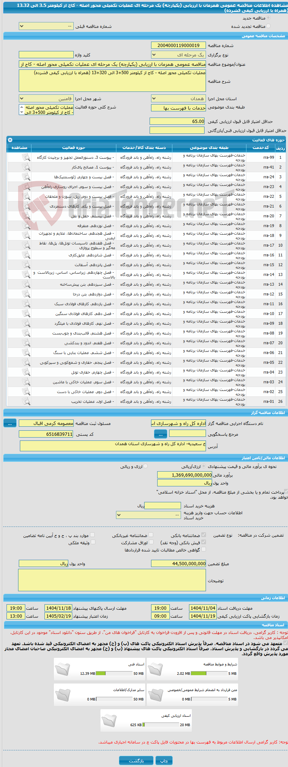
Task: Open the اطلاعات حساب جهت واریز dropdown
Action: [x=149, y=515]
